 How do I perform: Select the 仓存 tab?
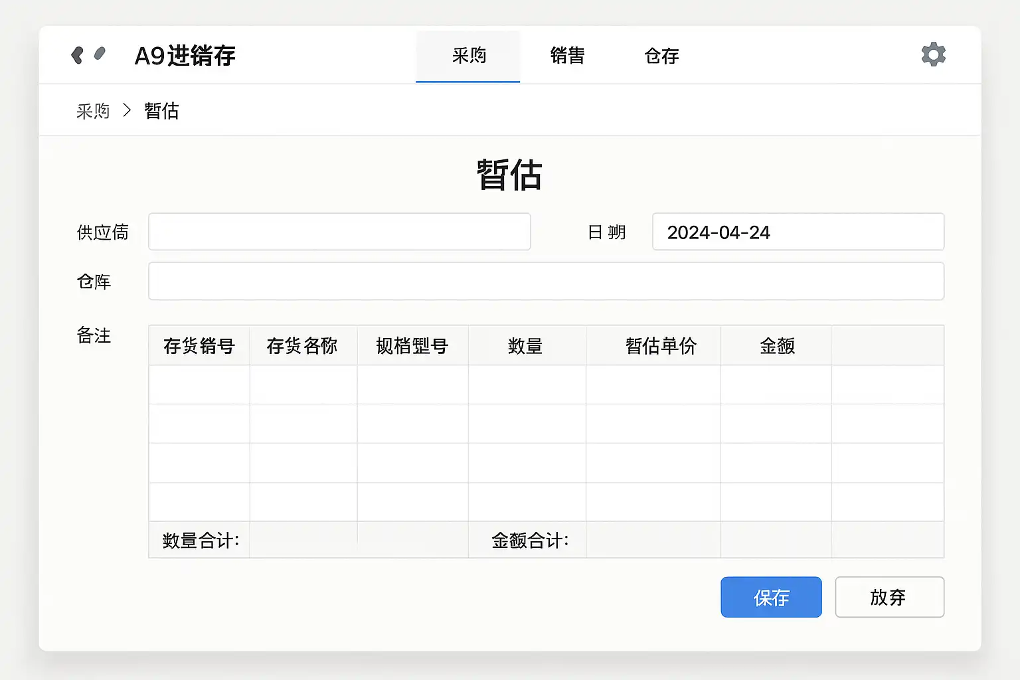(x=661, y=56)
